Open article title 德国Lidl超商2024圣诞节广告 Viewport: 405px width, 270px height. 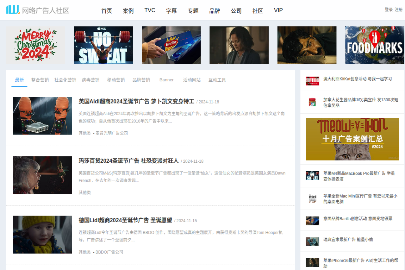[125, 220]
